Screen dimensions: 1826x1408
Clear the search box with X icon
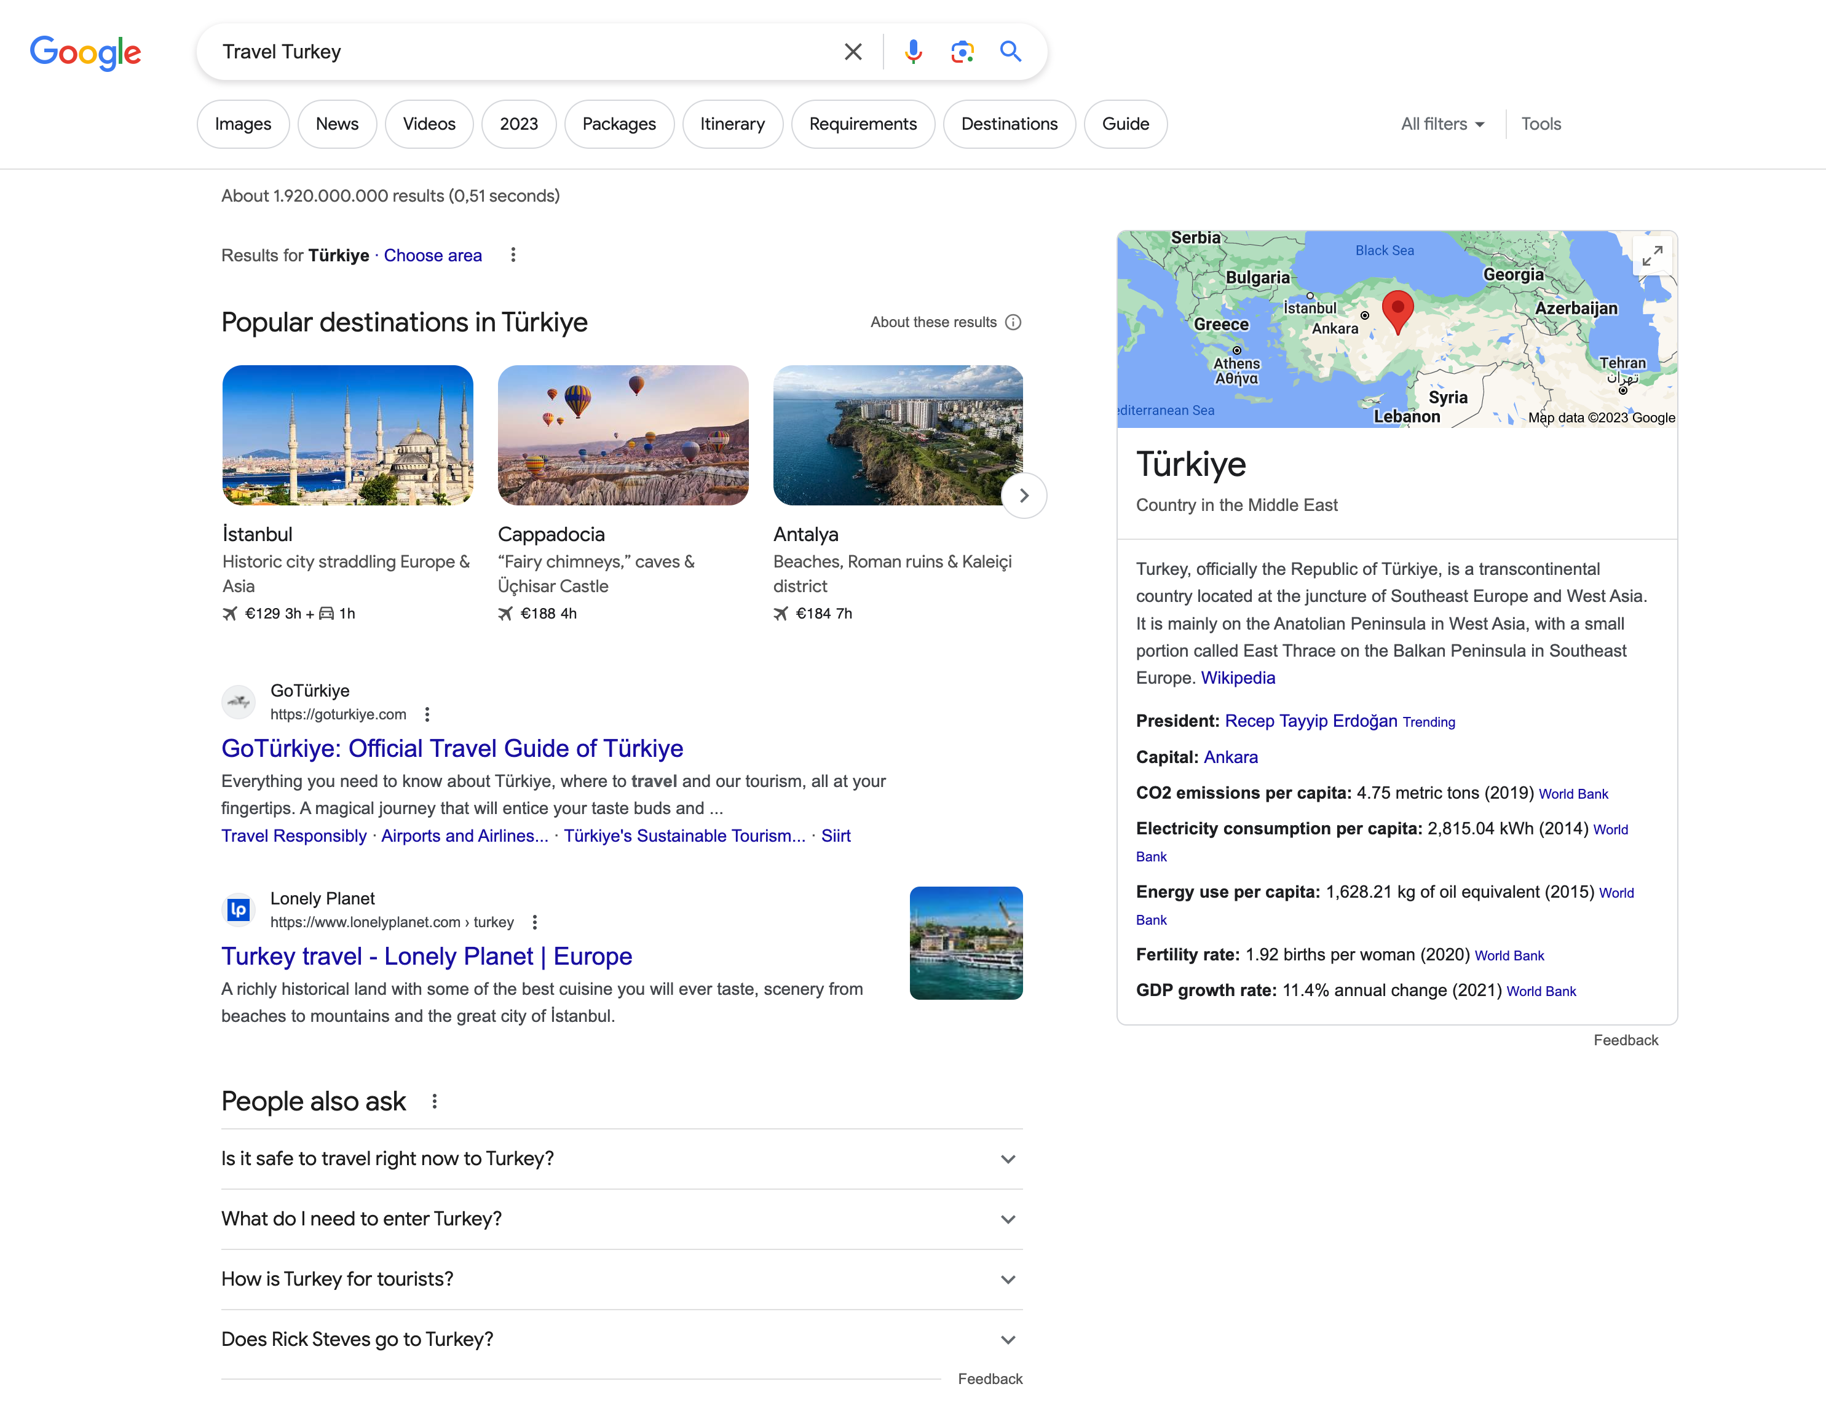(x=853, y=52)
